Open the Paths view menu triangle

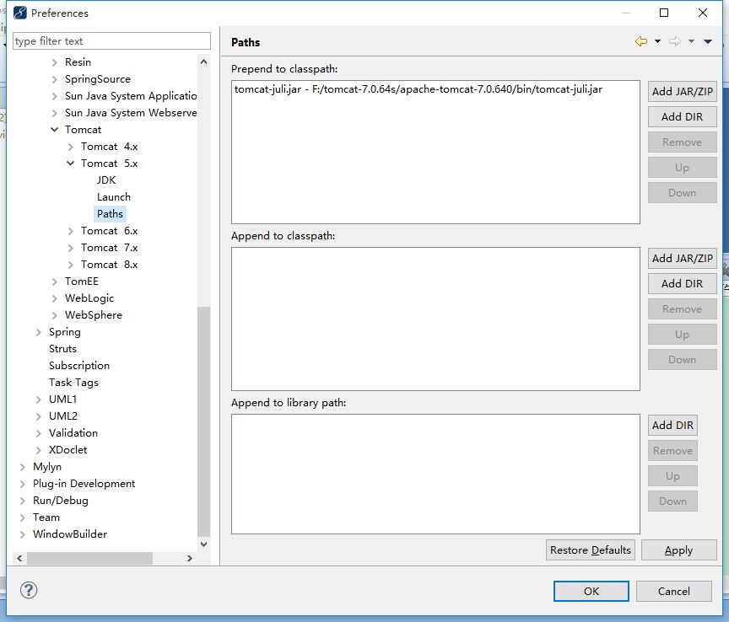(x=708, y=41)
